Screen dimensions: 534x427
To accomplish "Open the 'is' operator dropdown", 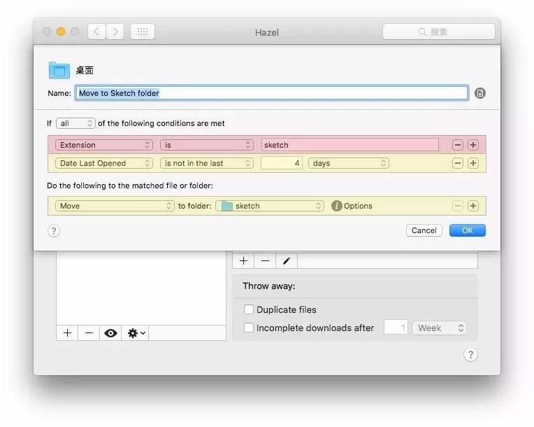I will 207,145.
